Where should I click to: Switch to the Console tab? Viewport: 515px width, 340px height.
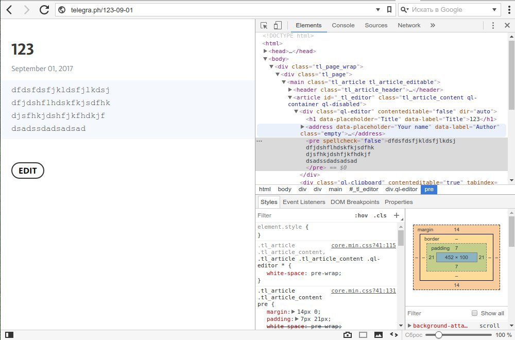343,25
